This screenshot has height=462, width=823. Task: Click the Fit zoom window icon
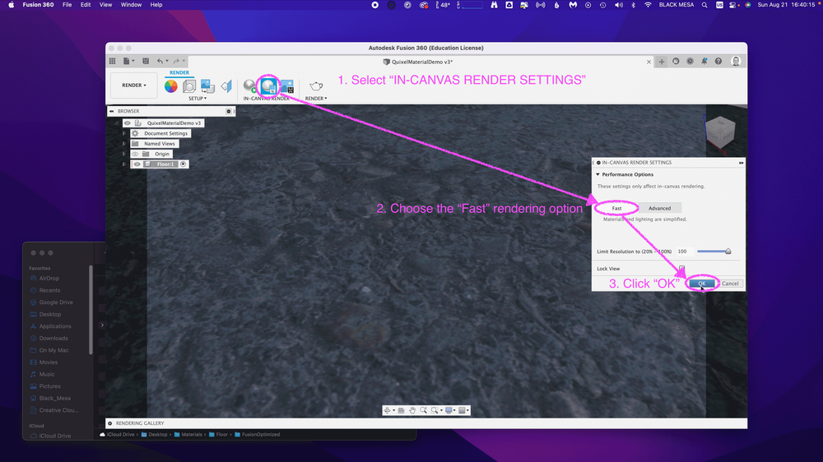pyautogui.click(x=435, y=410)
